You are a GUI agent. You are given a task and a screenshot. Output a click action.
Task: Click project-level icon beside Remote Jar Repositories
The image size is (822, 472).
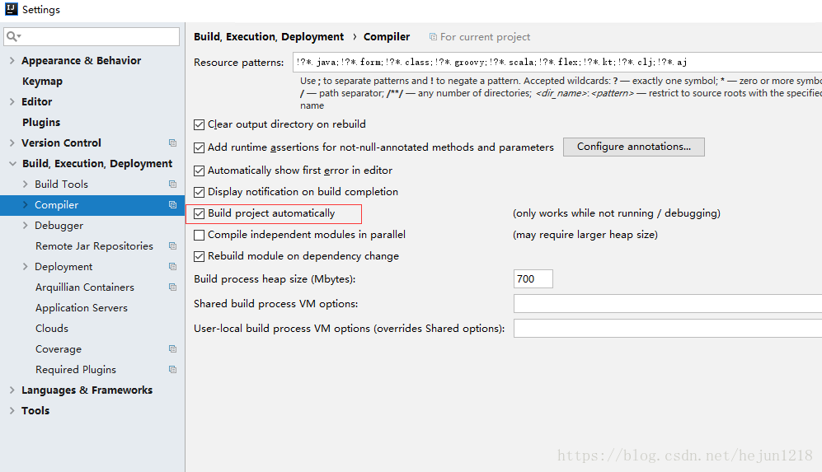coord(172,246)
